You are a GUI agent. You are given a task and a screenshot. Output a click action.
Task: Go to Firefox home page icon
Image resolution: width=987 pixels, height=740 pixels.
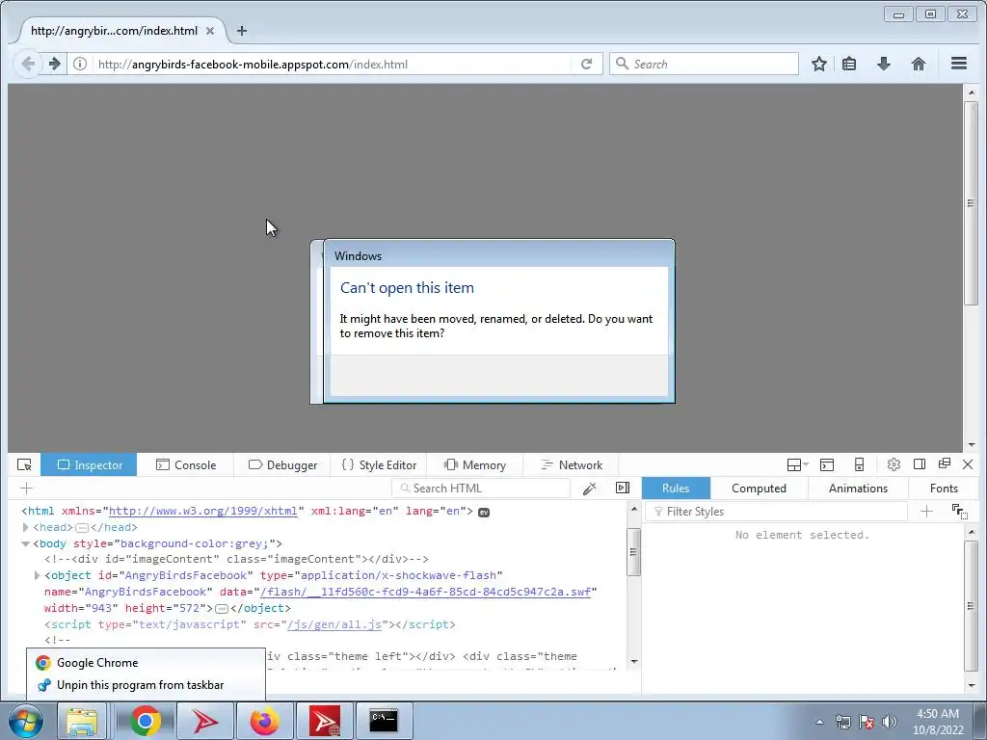(x=919, y=64)
